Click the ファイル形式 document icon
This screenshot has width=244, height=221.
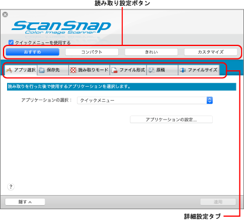(x=115, y=70)
